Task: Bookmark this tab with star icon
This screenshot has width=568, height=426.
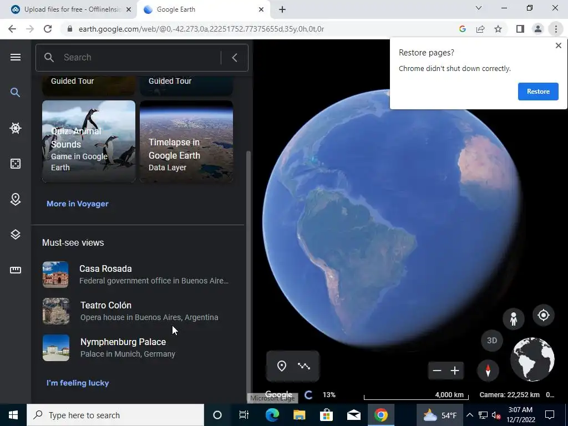Action: click(498, 29)
